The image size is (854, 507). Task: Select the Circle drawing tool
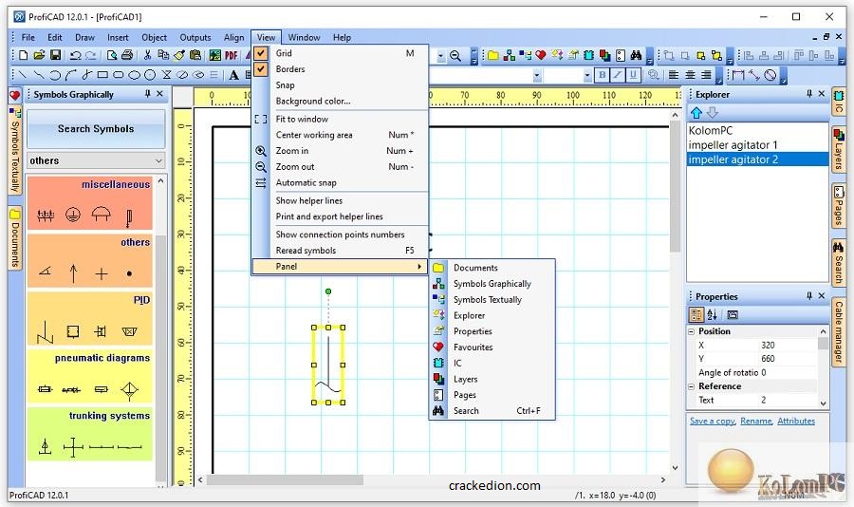[x=150, y=75]
